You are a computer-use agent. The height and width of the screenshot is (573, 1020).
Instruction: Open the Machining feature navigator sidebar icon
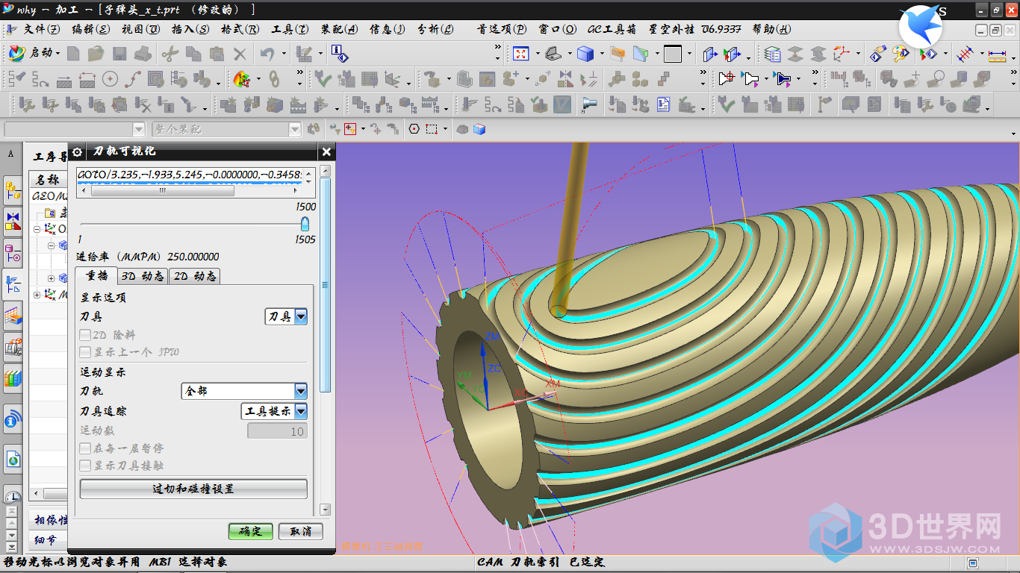click(x=13, y=317)
